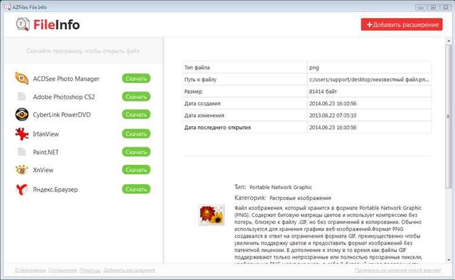
Task: Minimize the AZFiles File Info window
Action: point(421,7)
